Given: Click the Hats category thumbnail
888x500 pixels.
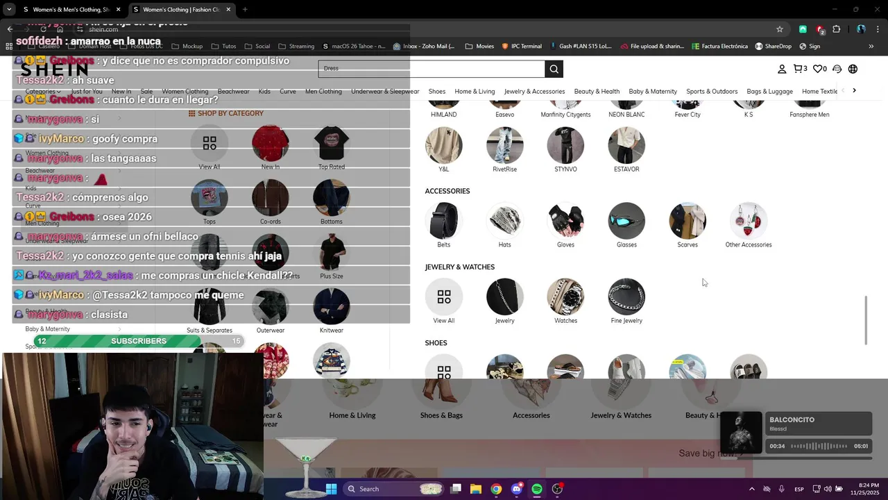Looking at the screenshot, I should [x=505, y=221].
